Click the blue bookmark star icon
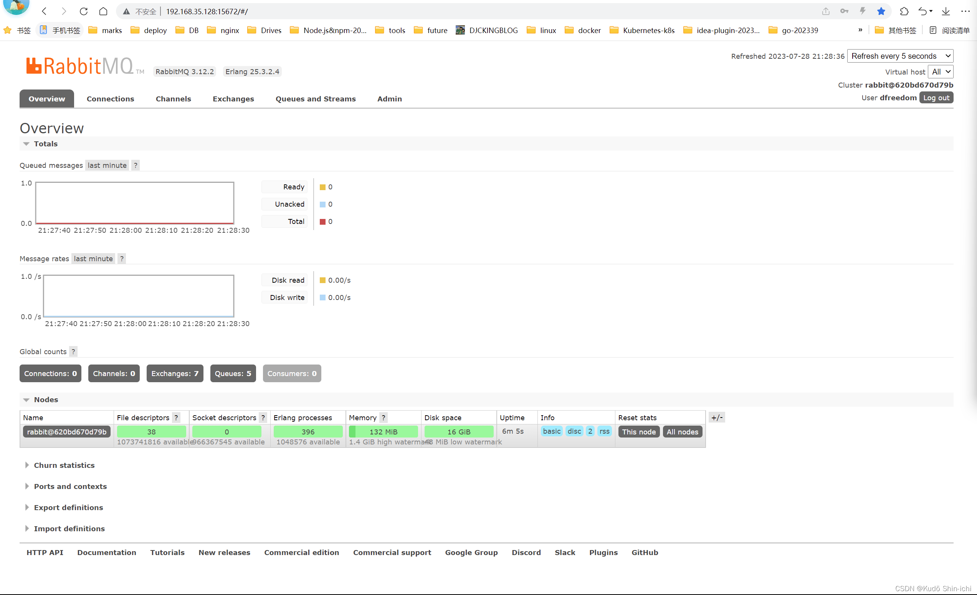Screen dimensions: 977x595 (x=881, y=11)
